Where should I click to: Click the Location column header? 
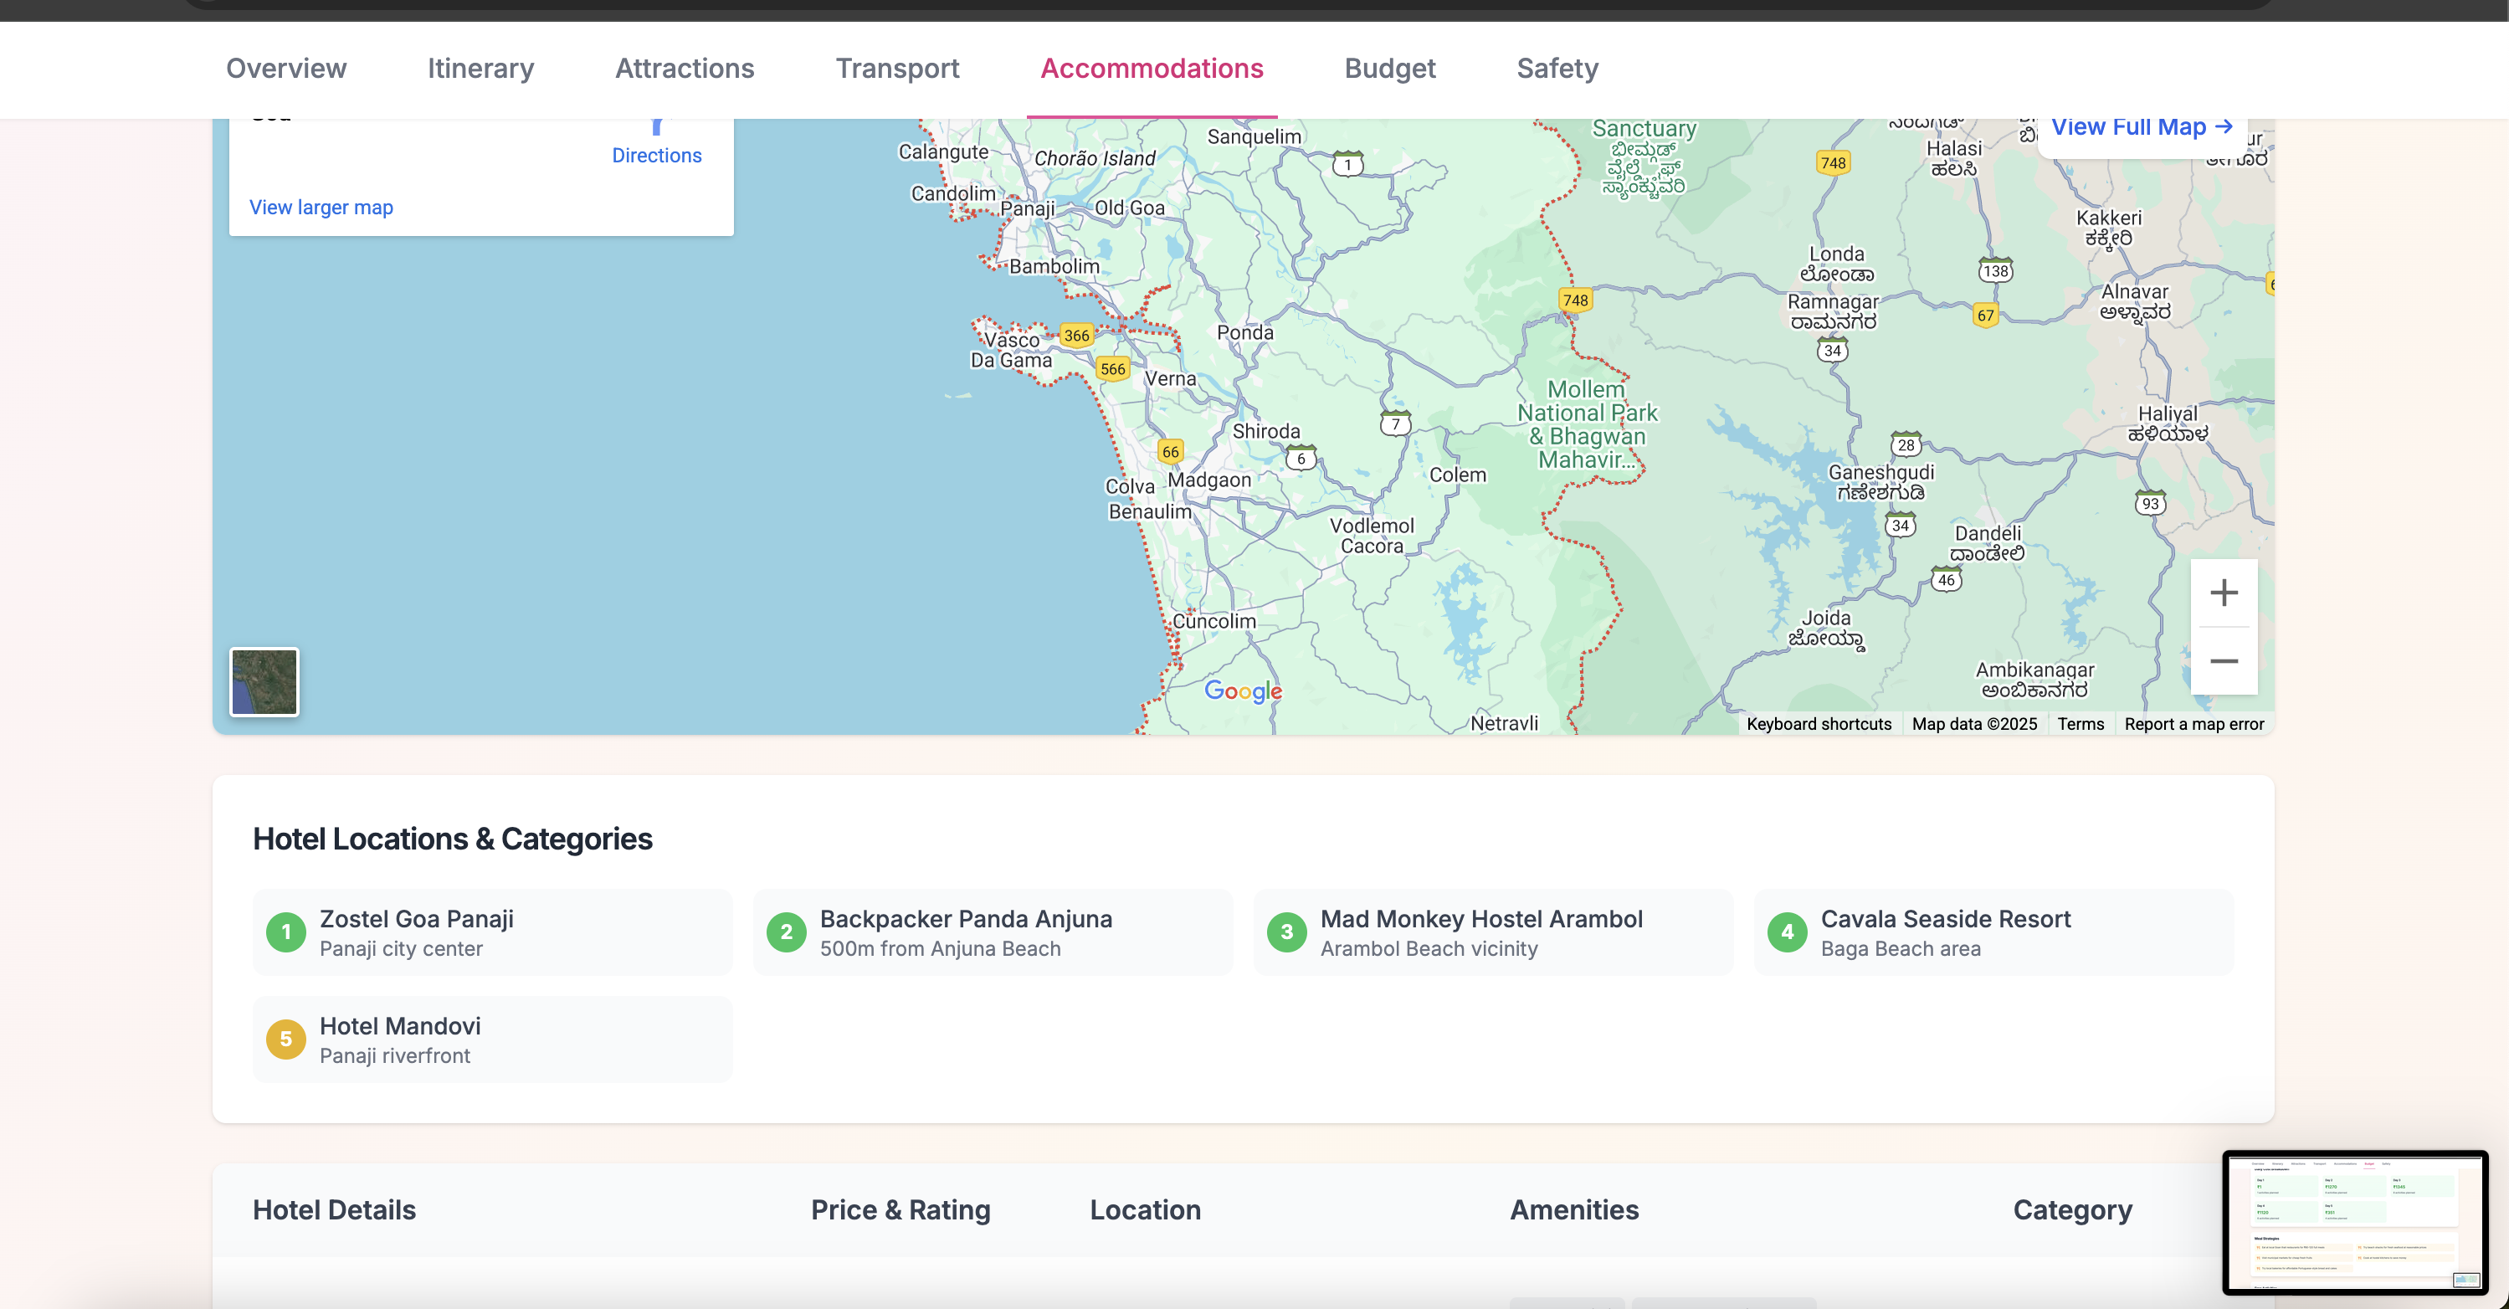point(1144,1209)
